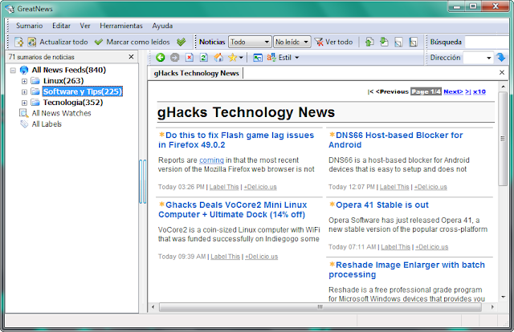The image size is (514, 332).
Task: Click the blue go arrow beside Dirección
Action: pos(501,57)
